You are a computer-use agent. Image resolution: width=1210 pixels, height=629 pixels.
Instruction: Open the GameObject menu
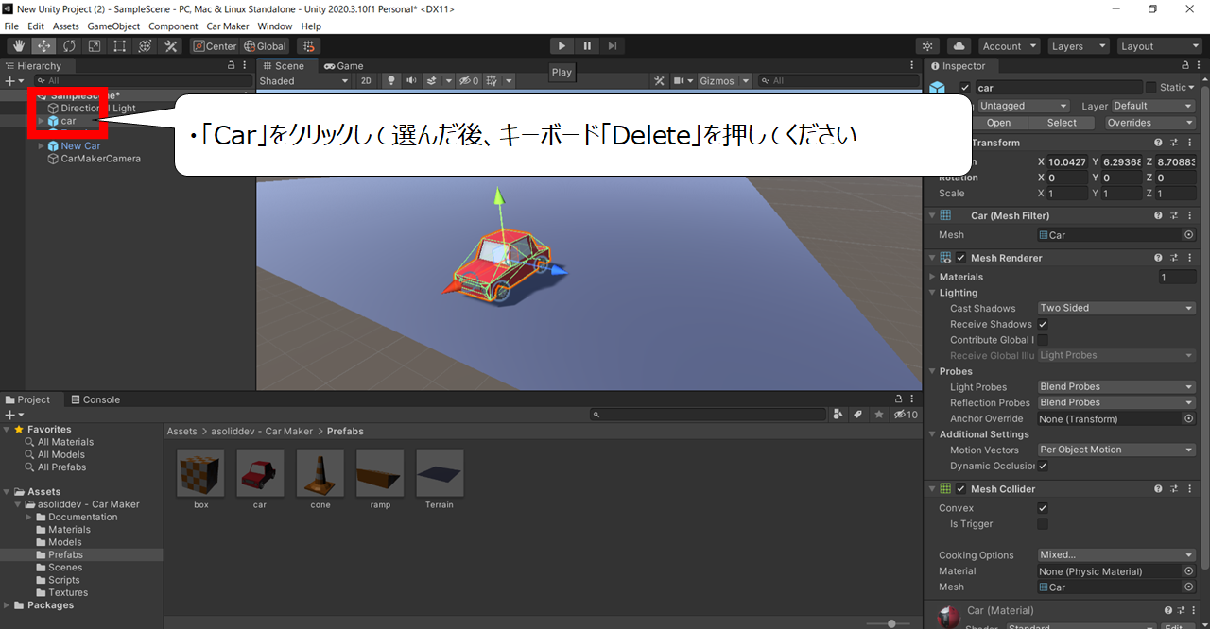(113, 26)
